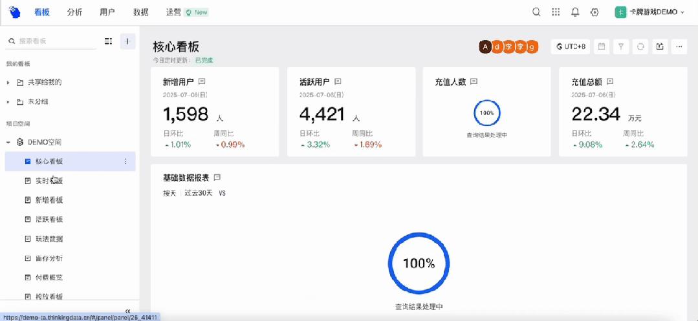This screenshot has width=698, height=321.
Task: Open the dashboard more options ellipsis
Action: [679, 47]
